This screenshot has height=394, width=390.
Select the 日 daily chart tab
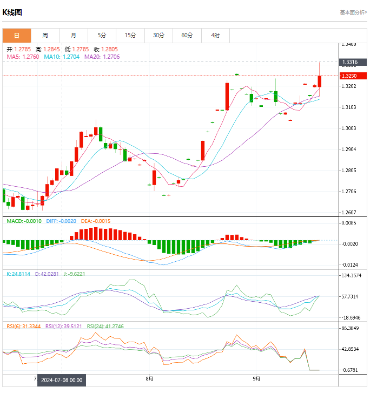[17, 36]
